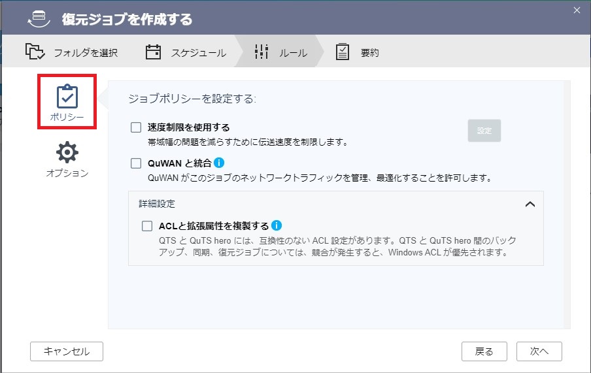The image size is (591, 373).
Task: Tick the QuWAN と統合 checkbox
Action: click(136, 163)
